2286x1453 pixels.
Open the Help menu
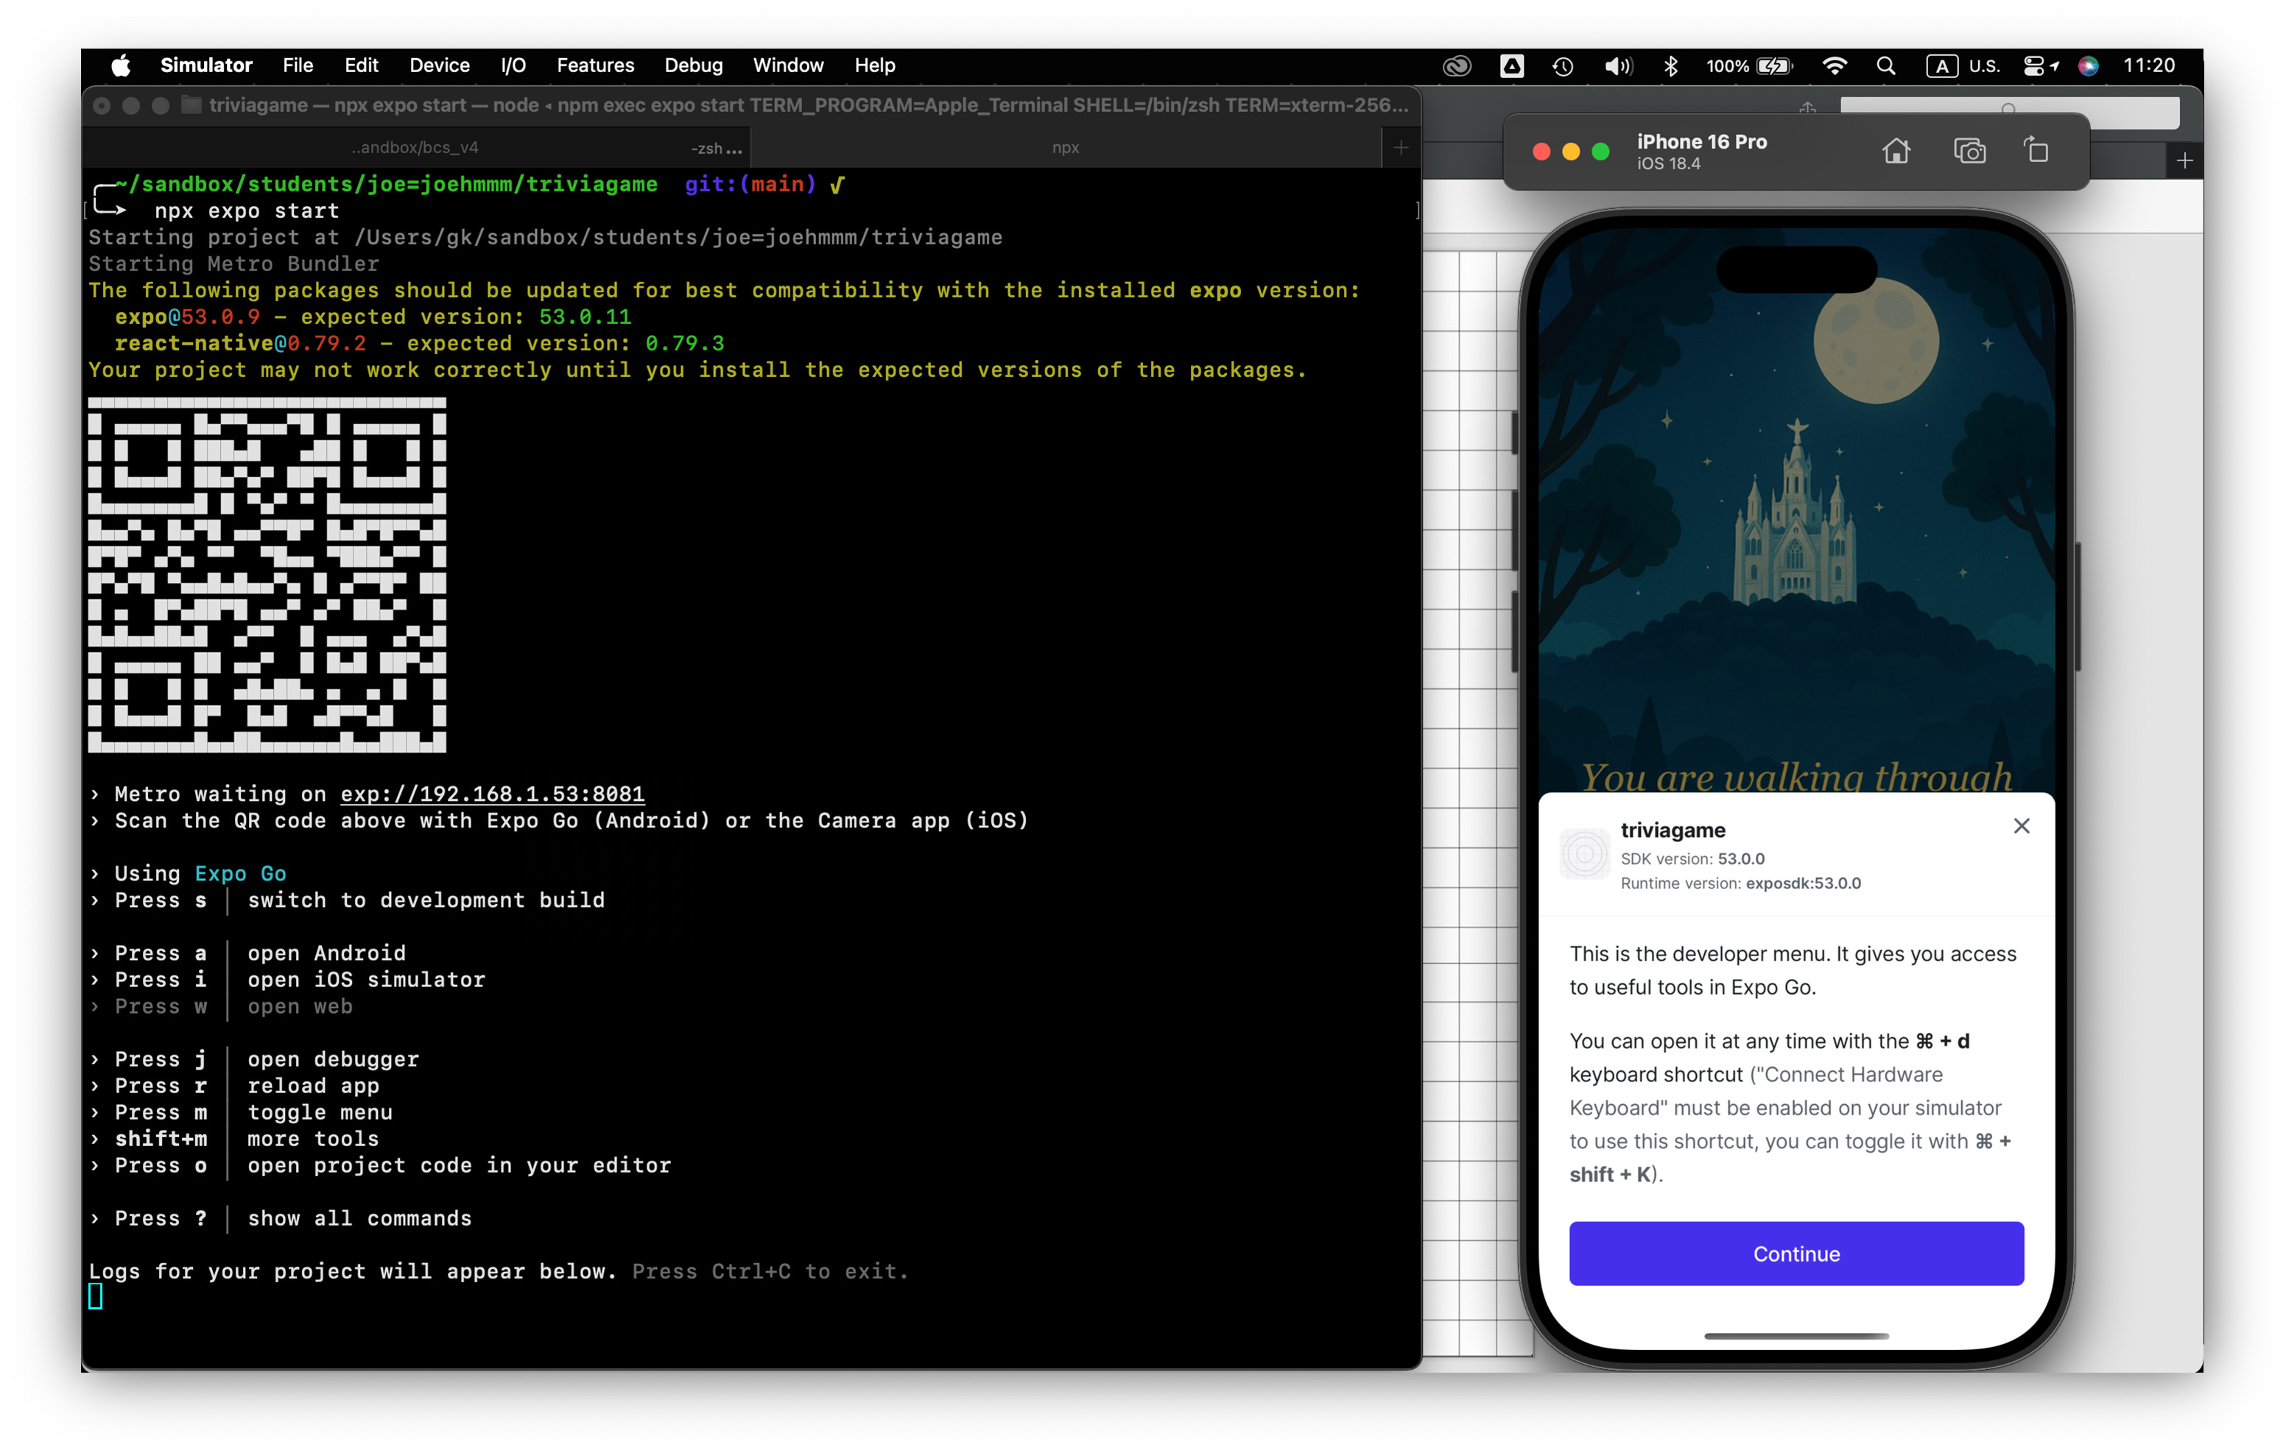tap(874, 66)
